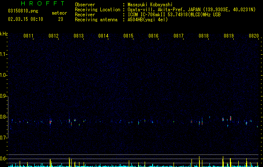Click the Receiving antenna label
This screenshot has width=263, height=167.
click(x=96, y=20)
